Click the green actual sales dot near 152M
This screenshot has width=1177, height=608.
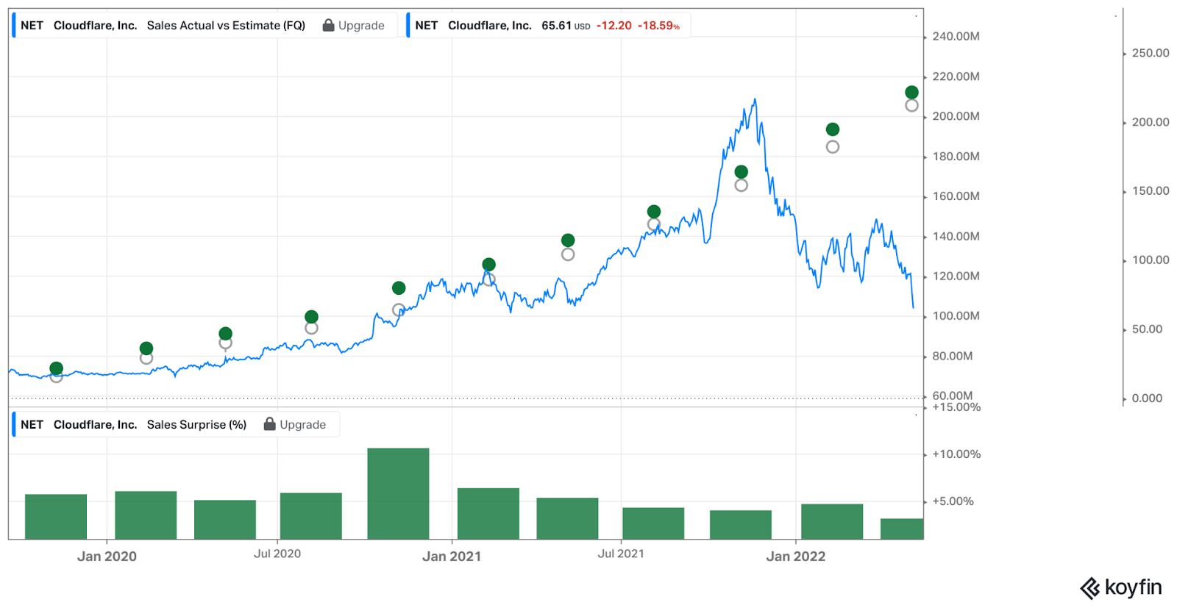(x=654, y=212)
